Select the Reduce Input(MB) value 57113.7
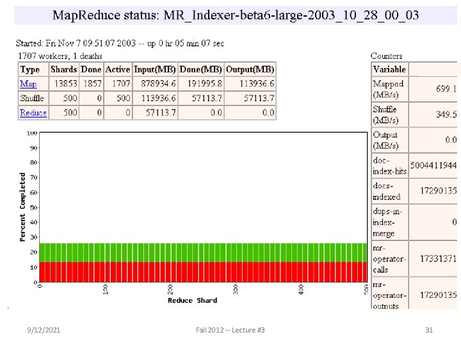Screen dimensions: 461x346 click(x=161, y=113)
